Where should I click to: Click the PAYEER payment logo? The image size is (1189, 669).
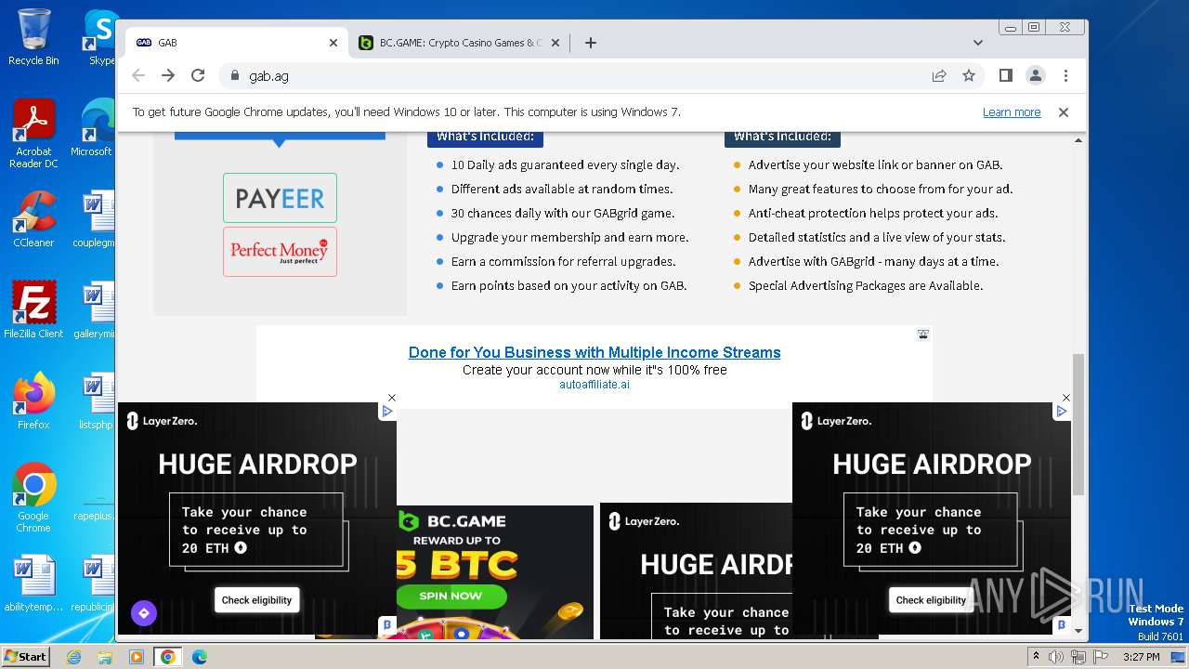point(280,198)
